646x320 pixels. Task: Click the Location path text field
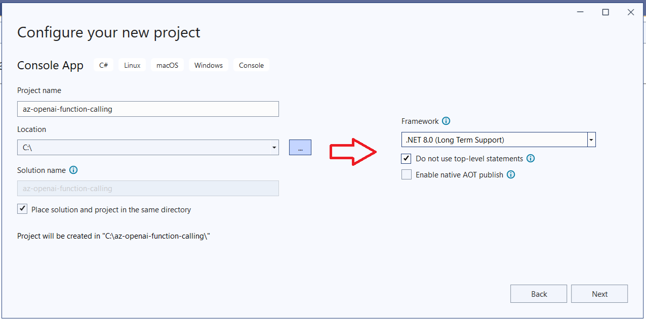pos(143,148)
